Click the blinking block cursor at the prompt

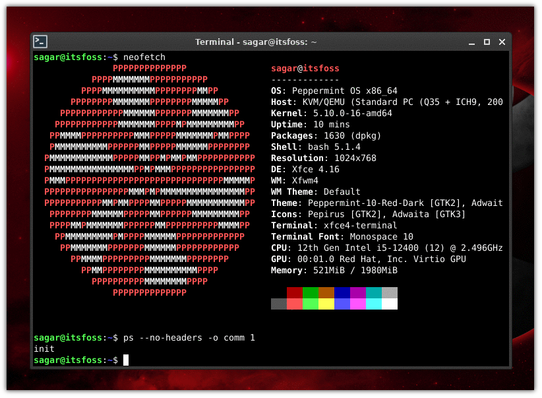pyautogui.click(x=125, y=360)
